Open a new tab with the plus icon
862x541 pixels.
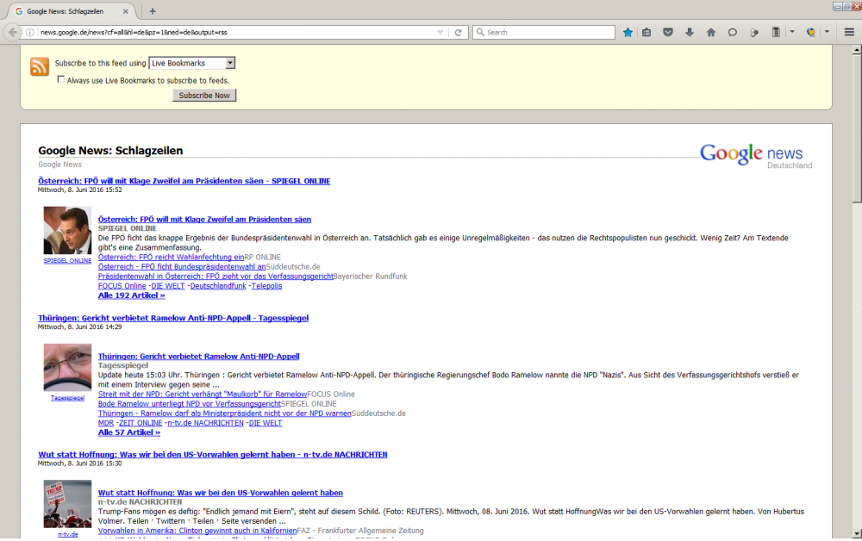coord(153,11)
